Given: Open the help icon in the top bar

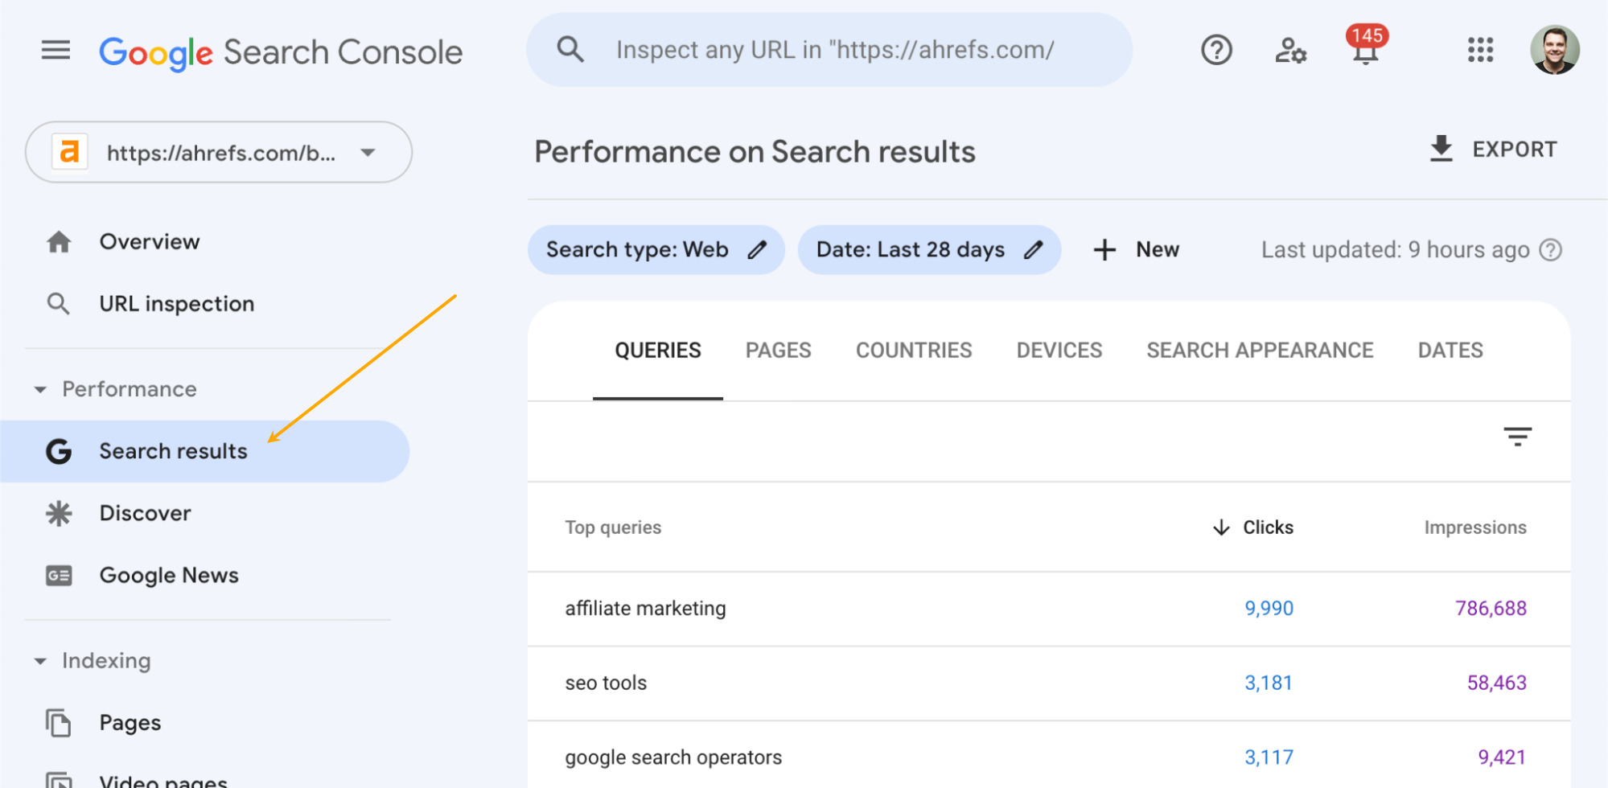Looking at the screenshot, I should (1215, 50).
